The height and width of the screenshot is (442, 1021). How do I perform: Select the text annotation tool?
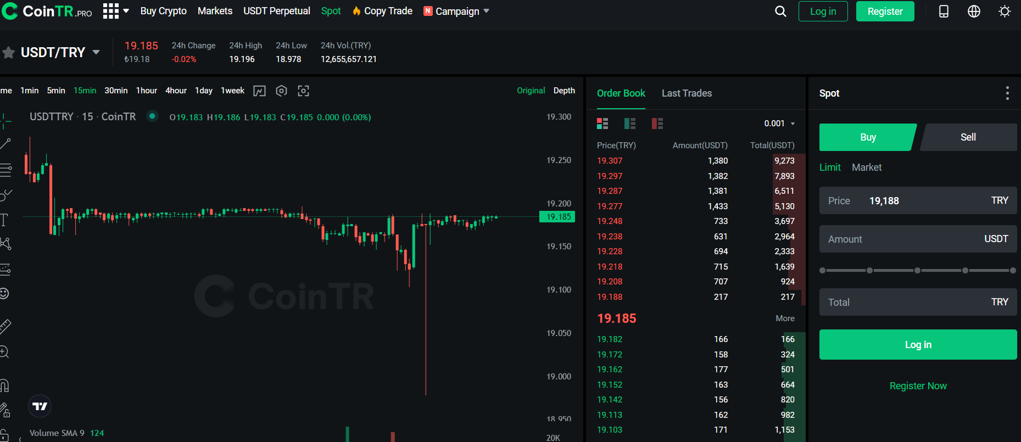click(4, 220)
